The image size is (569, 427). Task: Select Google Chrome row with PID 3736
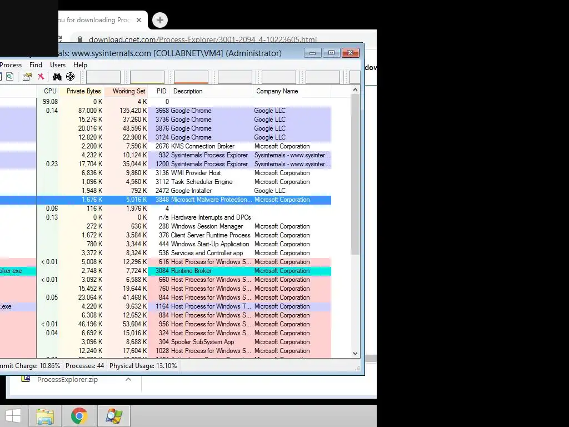pos(166,120)
